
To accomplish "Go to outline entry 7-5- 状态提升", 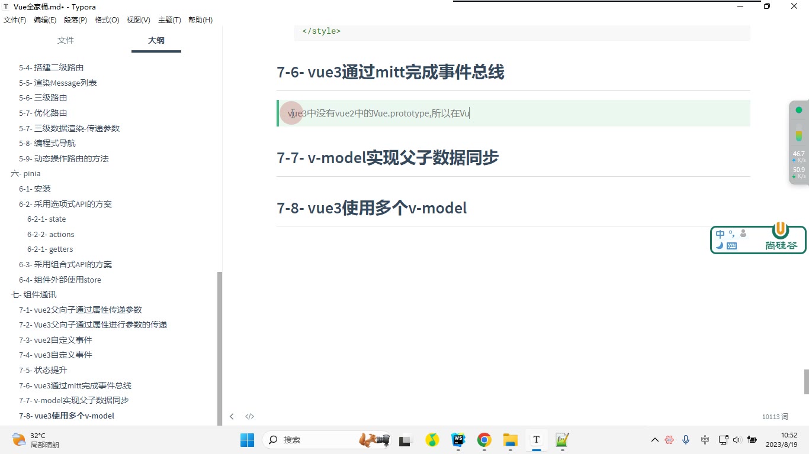I will coord(43,370).
